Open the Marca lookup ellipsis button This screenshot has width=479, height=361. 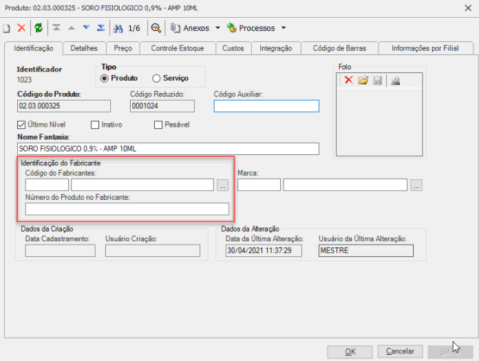pyautogui.click(x=416, y=185)
